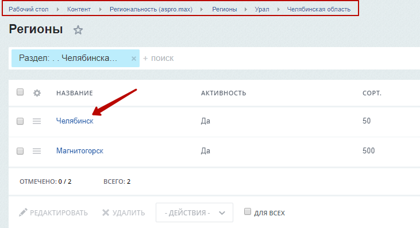420x228 pixels.
Task: Select sort value 500 for Магнитогорск
Action: tap(368, 150)
